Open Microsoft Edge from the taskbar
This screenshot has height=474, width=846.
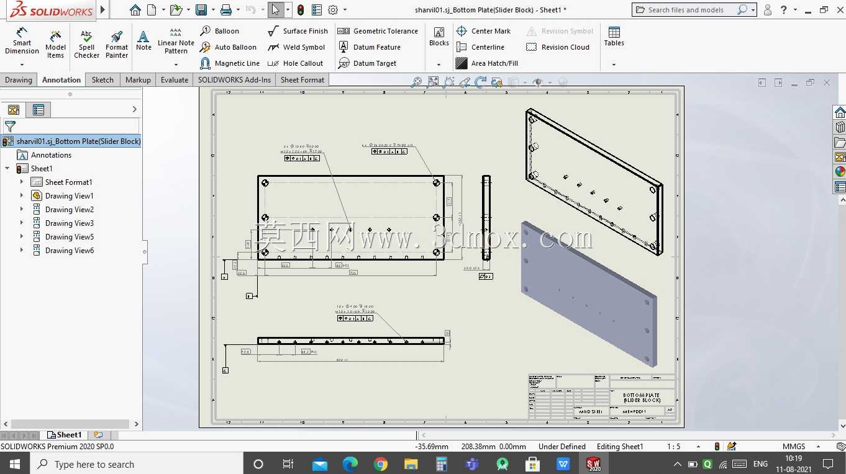point(350,464)
